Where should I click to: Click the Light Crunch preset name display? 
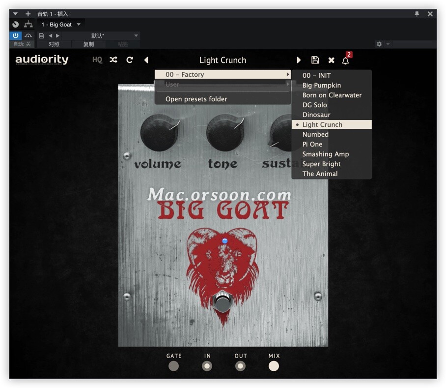[x=223, y=60]
